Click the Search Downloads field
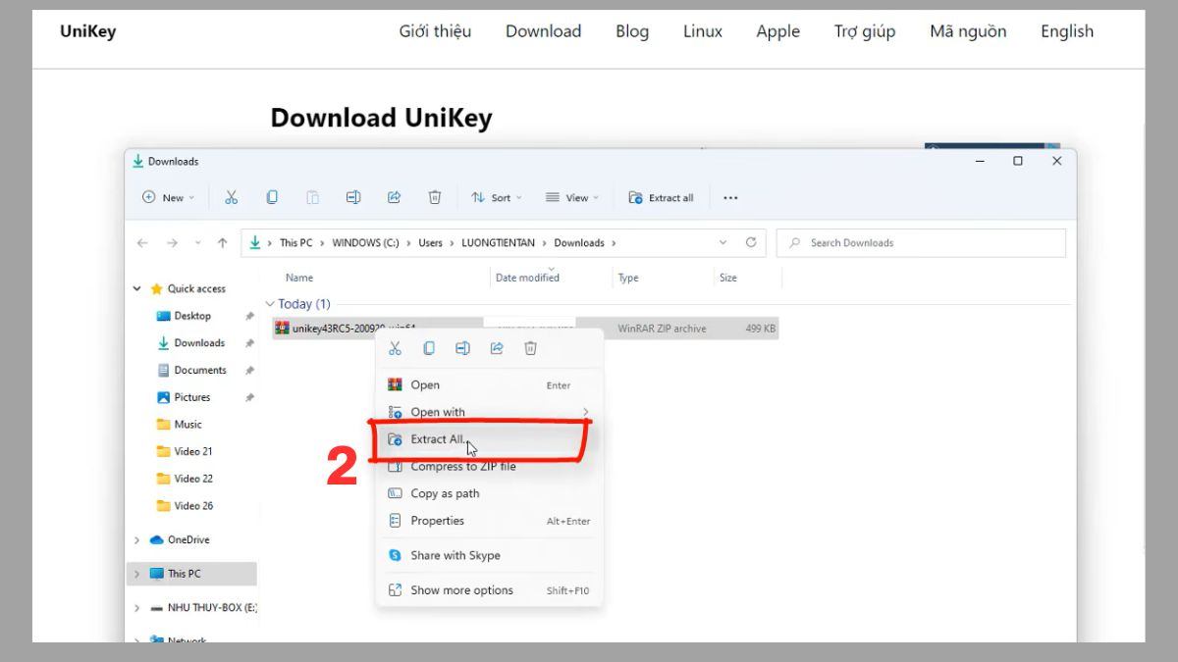This screenshot has height=662, width=1178. [x=921, y=242]
